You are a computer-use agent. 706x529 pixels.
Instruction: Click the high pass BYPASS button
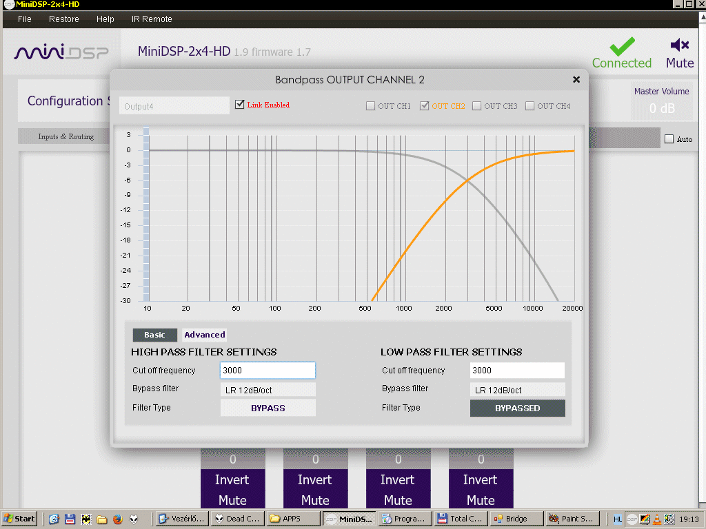268,408
